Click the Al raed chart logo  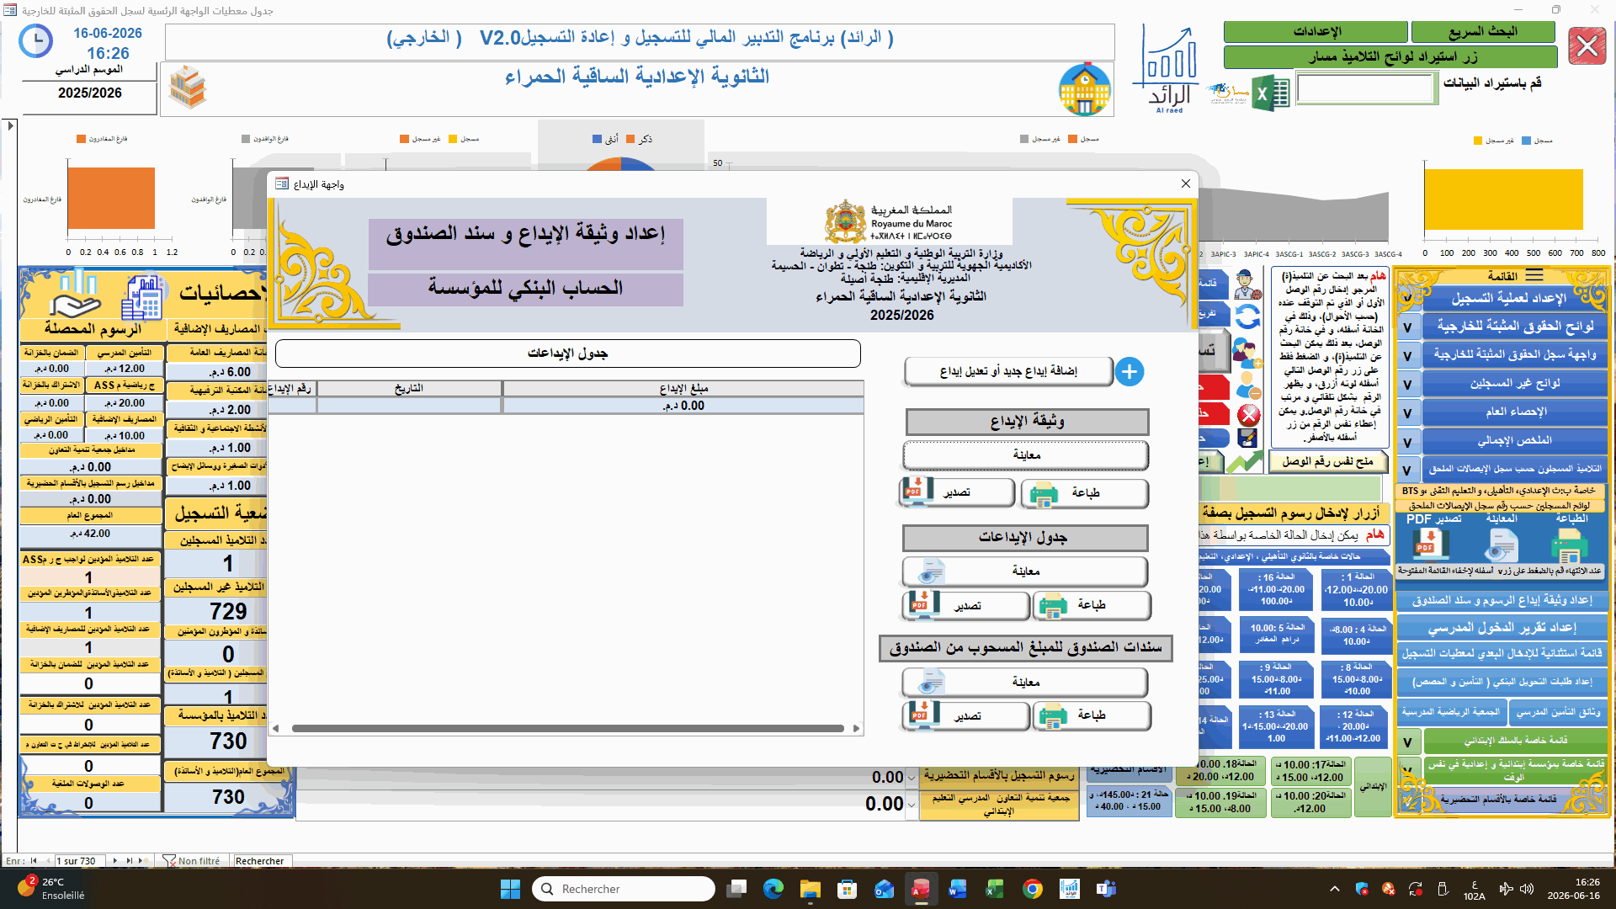coord(1169,71)
